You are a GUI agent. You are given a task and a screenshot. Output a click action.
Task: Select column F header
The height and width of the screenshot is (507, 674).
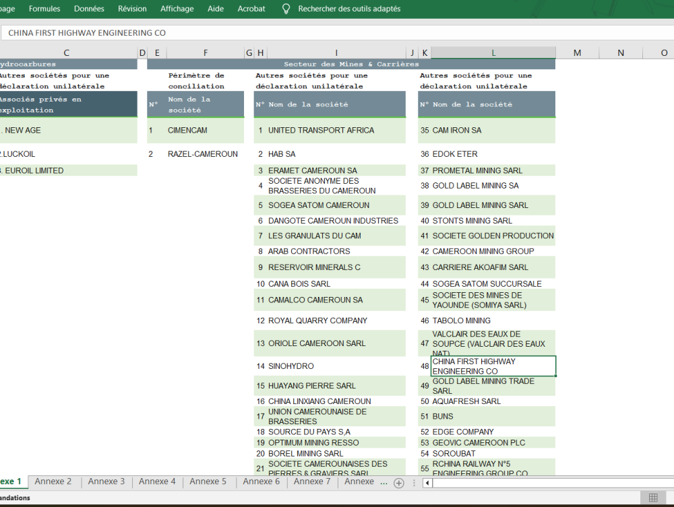tap(206, 53)
